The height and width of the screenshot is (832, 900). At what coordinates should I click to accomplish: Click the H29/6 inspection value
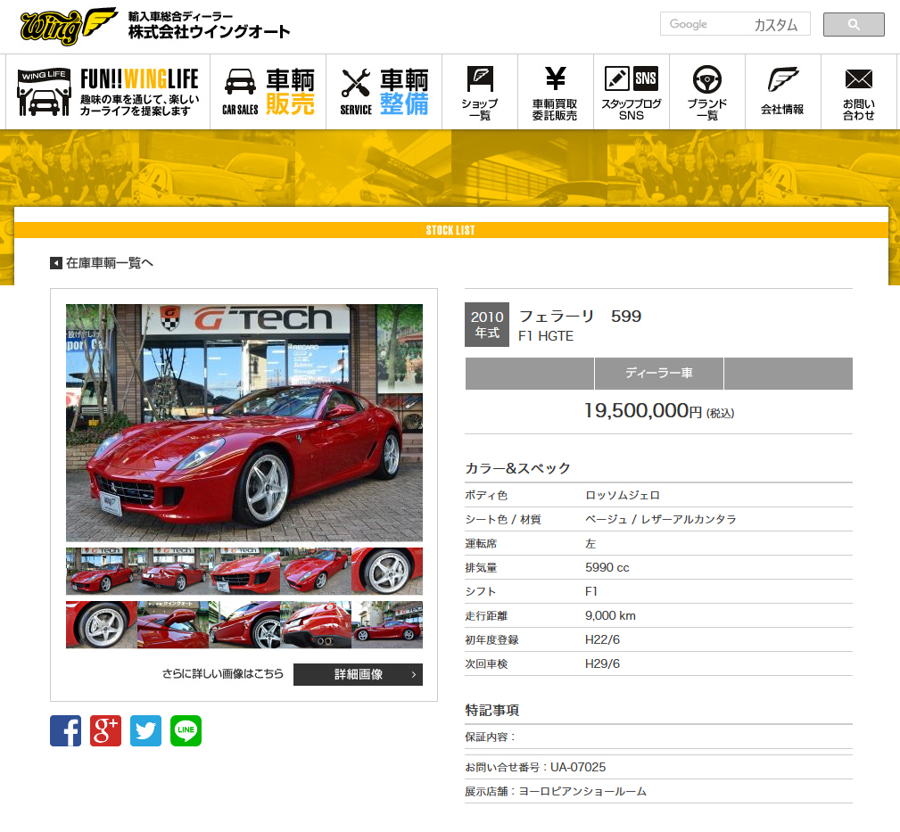click(602, 663)
